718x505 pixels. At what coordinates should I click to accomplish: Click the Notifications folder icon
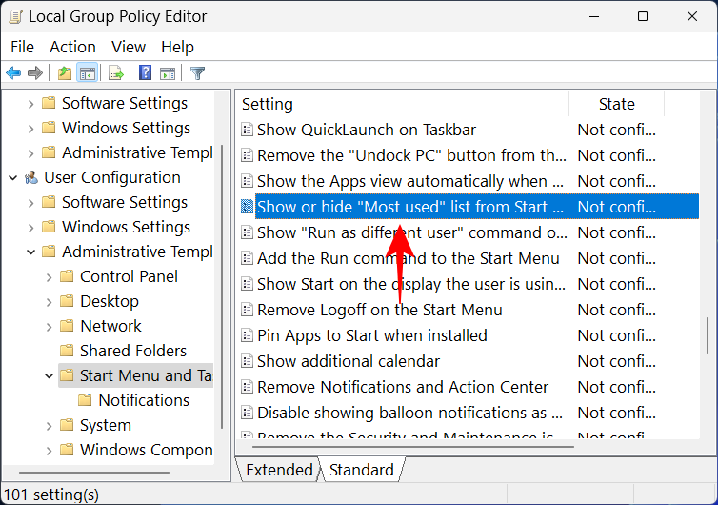85,400
